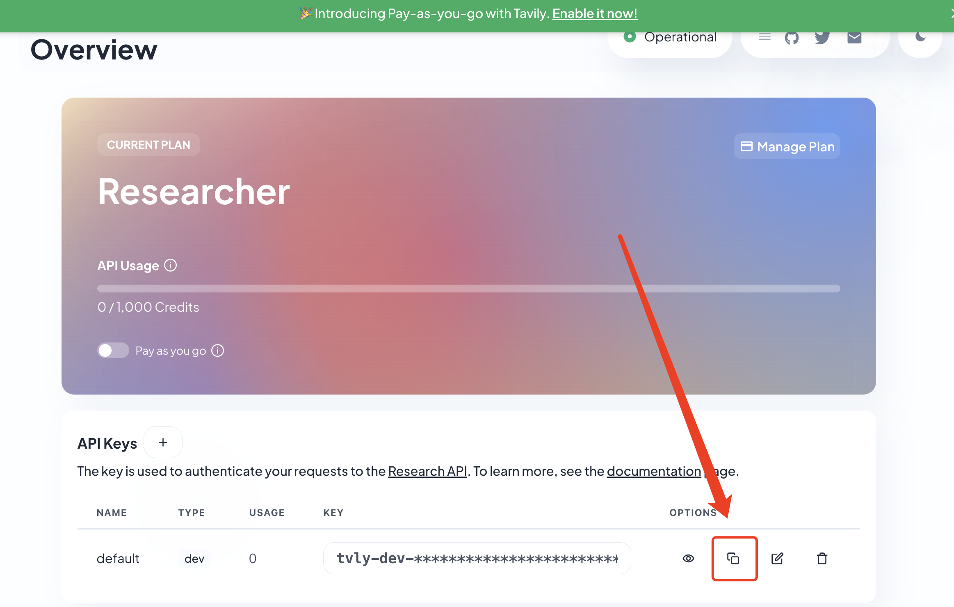The width and height of the screenshot is (954, 607).
Task: Open Manage Plan
Action: point(787,146)
